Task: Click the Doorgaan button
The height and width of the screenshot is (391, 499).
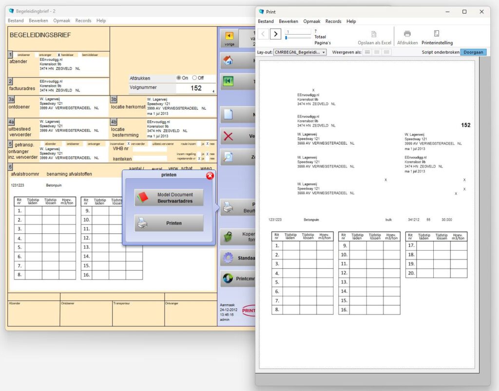Action: pyautogui.click(x=473, y=52)
